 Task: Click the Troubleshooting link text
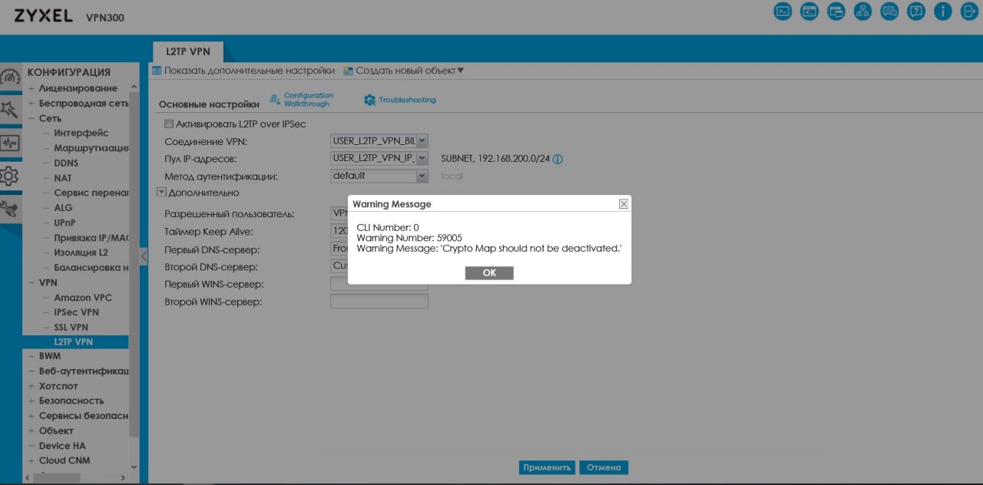point(407,100)
